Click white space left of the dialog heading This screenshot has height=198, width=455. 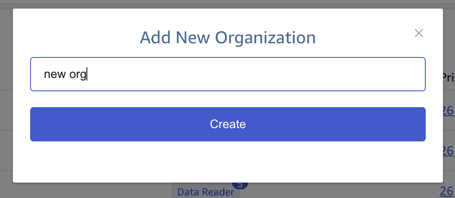click(x=77, y=38)
